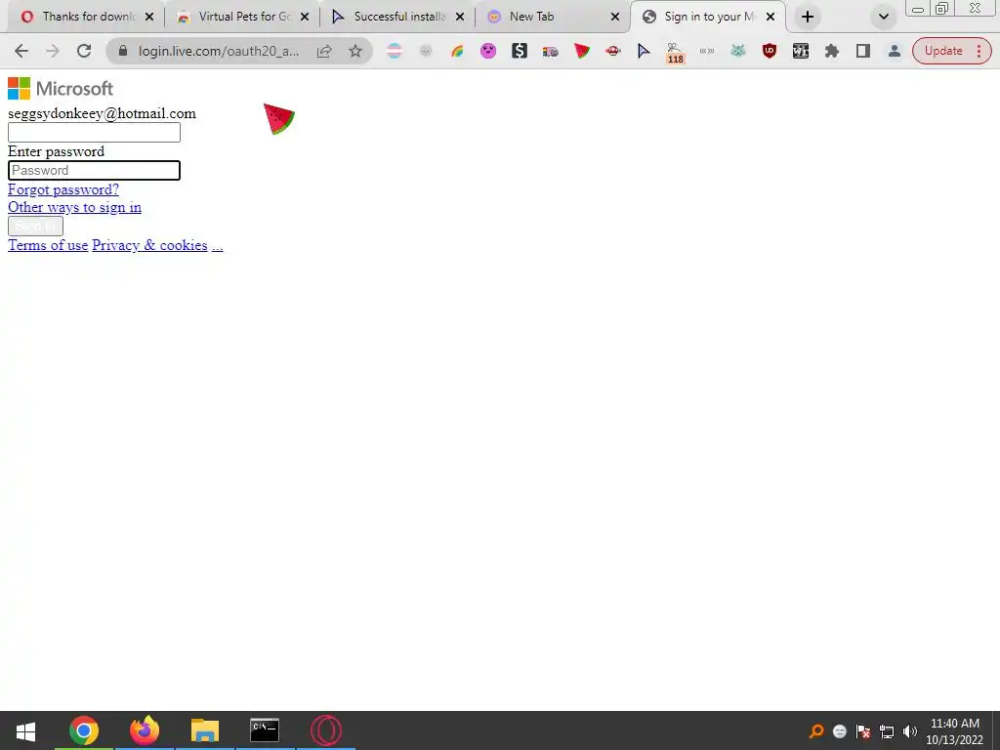Open the uBlock Origin shield extension
1000x750 pixels.
click(x=770, y=51)
